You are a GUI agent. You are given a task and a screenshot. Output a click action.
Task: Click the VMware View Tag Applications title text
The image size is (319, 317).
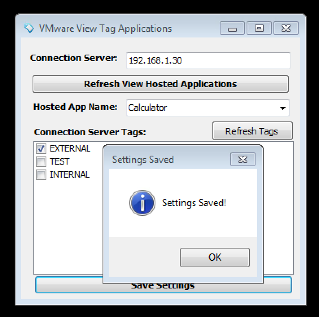pyautogui.click(x=105, y=29)
